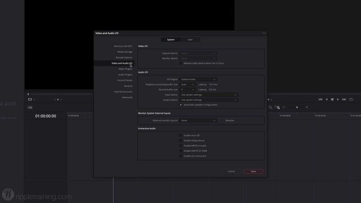Click the timeline zoom out minus button
The height and width of the screenshot is (203, 361).
coord(284,107)
